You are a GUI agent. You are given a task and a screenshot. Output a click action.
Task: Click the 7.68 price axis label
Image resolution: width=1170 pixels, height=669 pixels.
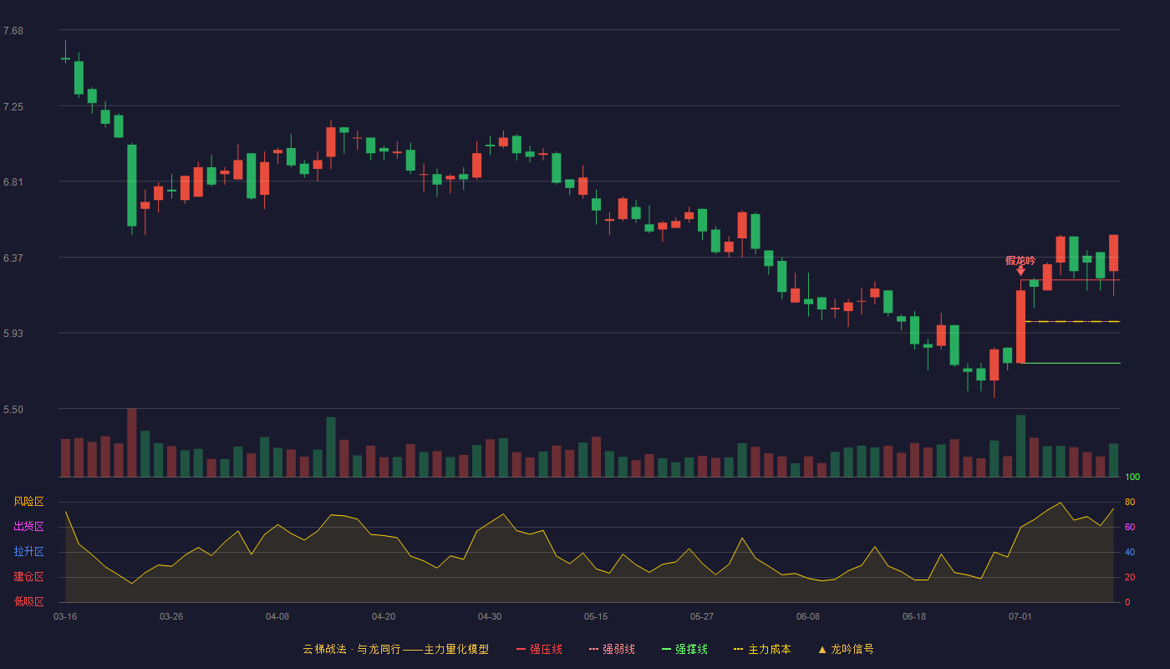(x=13, y=31)
